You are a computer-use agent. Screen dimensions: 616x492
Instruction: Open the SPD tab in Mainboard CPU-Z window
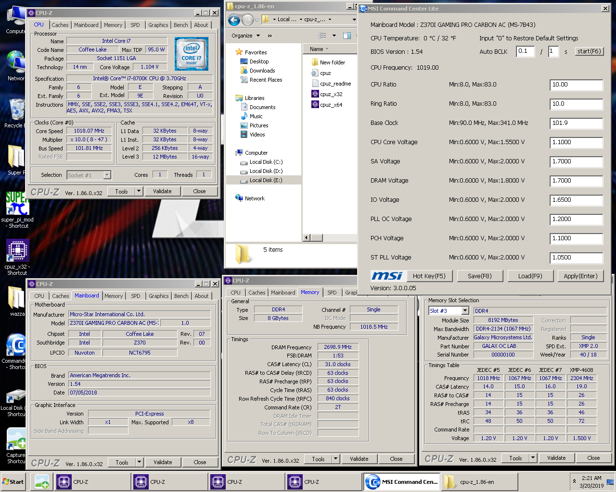(136, 296)
